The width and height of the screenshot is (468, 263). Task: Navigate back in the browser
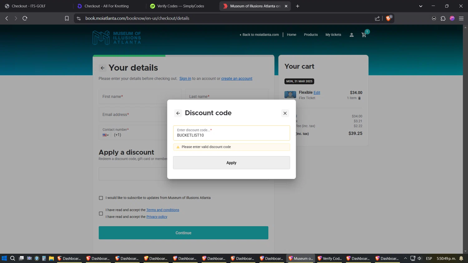pyautogui.click(x=7, y=18)
